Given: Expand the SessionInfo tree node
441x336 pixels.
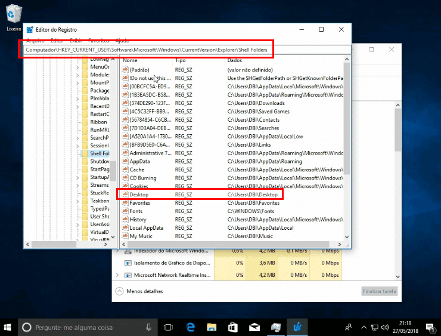Looking at the screenshot, I should click(77, 146).
